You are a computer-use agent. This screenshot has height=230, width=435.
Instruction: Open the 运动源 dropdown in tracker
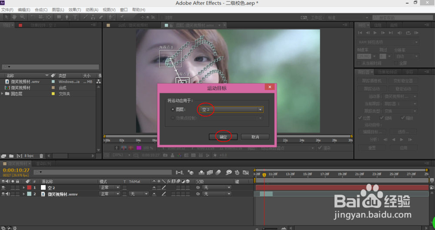click(x=400, y=96)
